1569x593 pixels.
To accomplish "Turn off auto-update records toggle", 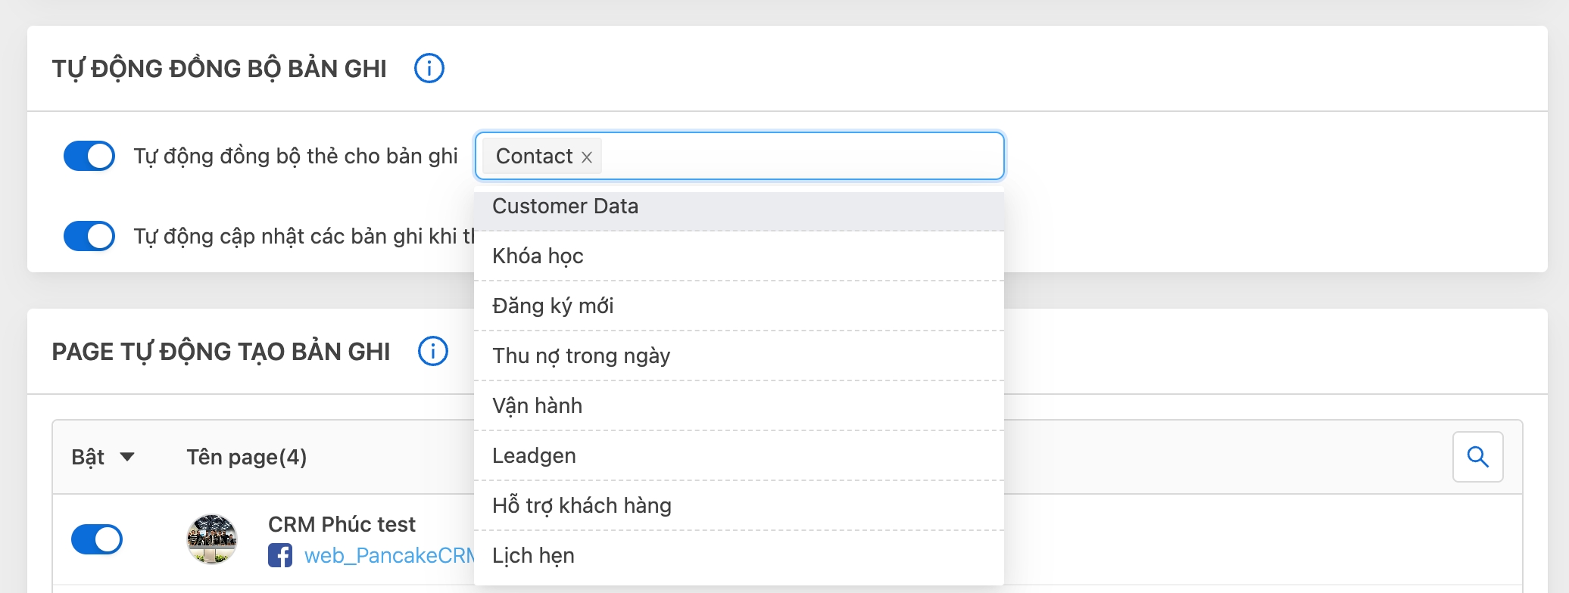I will tap(89, 236).
